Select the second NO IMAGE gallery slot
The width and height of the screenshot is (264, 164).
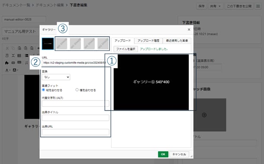click(62, 44)
